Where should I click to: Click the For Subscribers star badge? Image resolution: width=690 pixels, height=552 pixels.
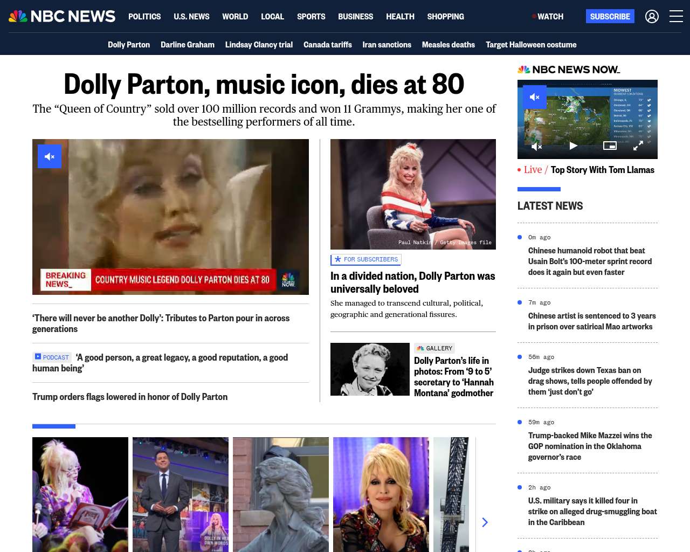pos(366,260)
